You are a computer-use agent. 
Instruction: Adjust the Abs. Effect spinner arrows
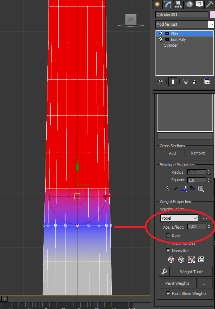click(x=209, y=227)
